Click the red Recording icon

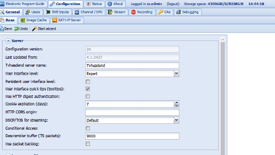133,12
